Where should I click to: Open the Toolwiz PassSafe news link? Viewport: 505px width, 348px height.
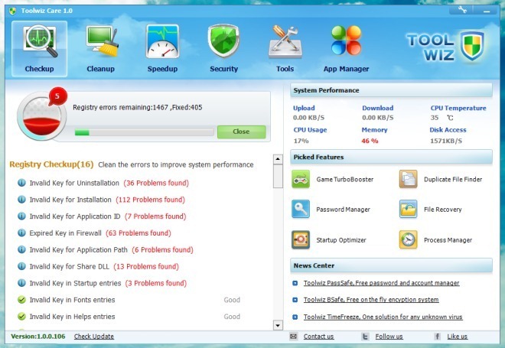tap(381, 283)
